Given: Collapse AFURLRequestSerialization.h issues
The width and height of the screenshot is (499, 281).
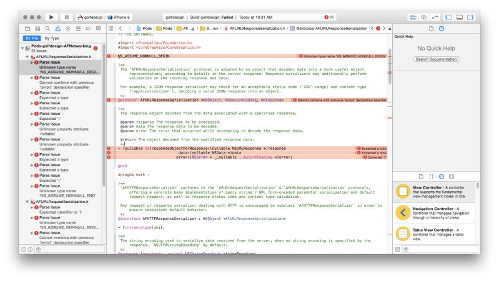Looking at the screenshot, I should point(27,202).
